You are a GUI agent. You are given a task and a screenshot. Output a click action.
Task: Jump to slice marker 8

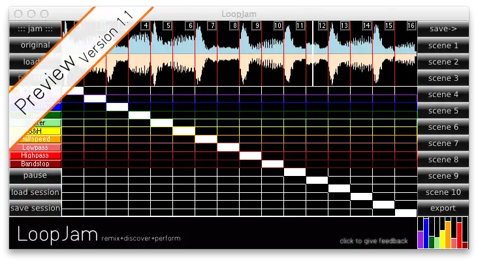[234, 25]
